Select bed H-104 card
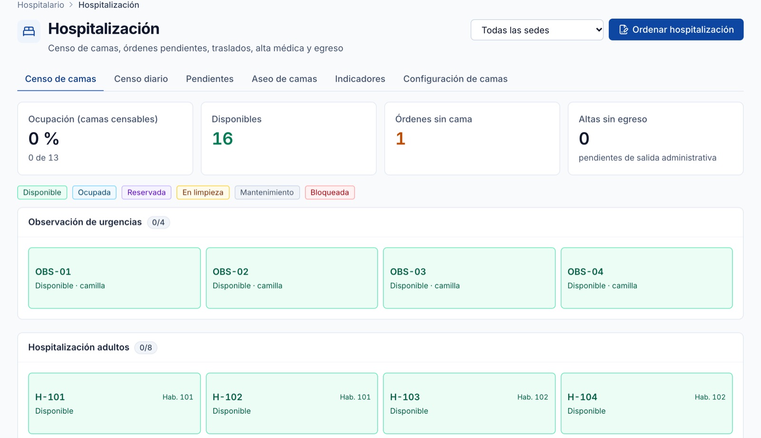Image resolution: width=761 pixels, height=438 pixels. point(647,403)
